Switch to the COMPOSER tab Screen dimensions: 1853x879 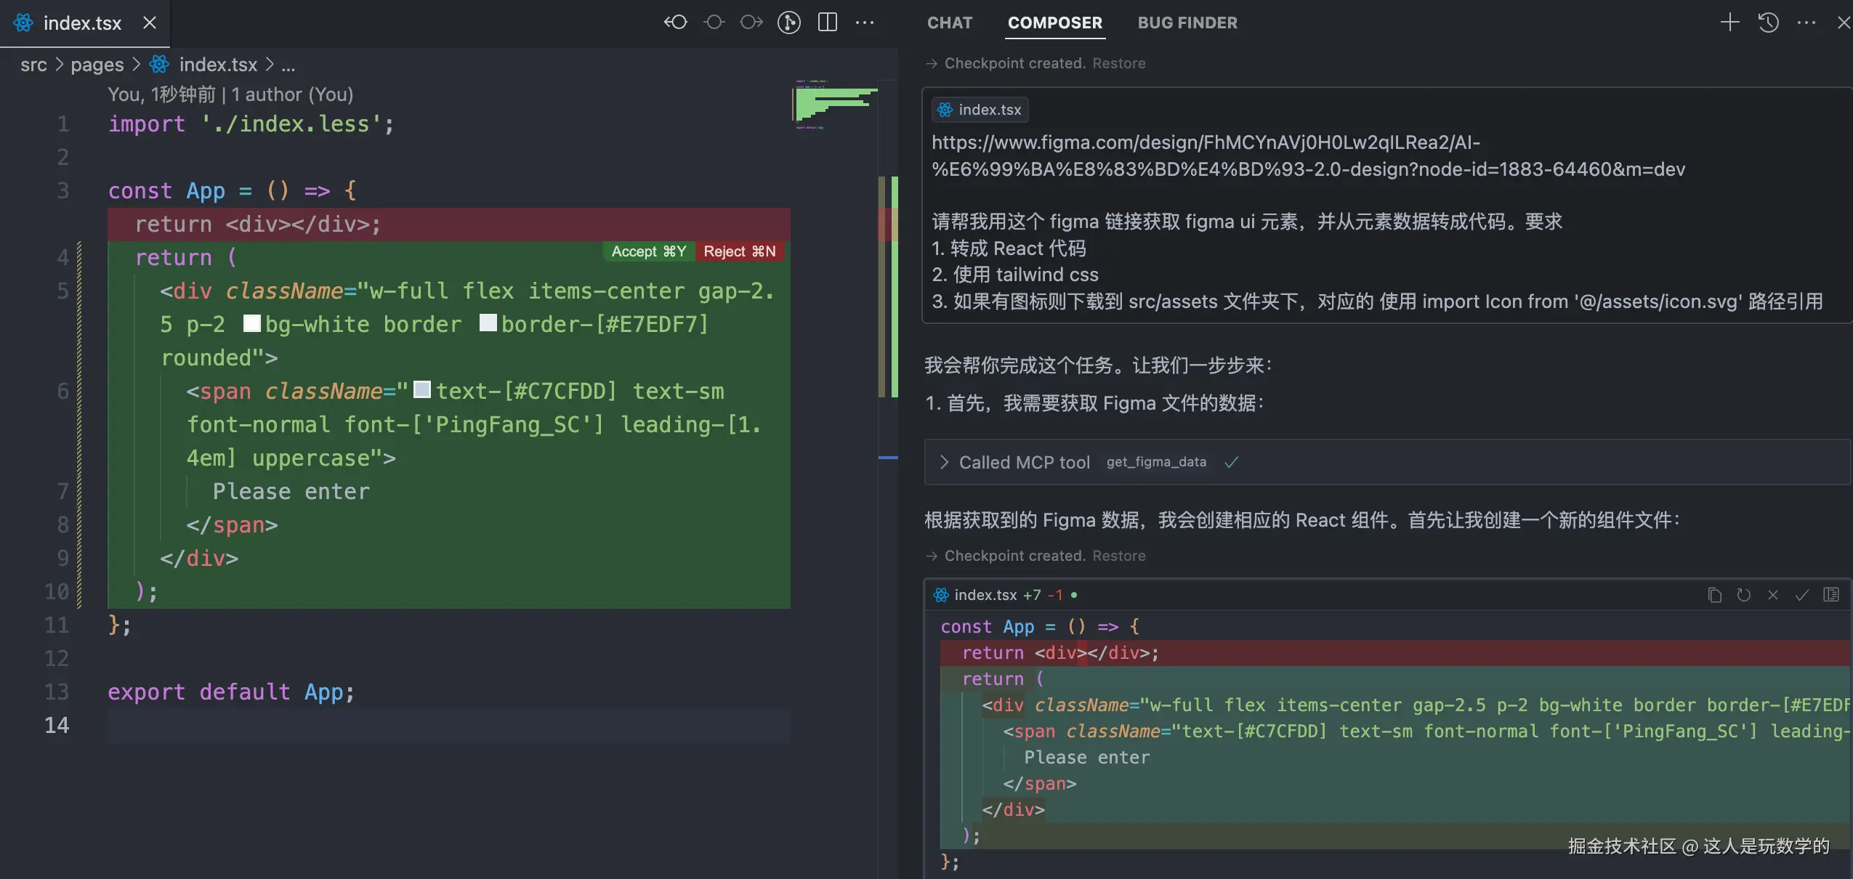(1055, 23)
